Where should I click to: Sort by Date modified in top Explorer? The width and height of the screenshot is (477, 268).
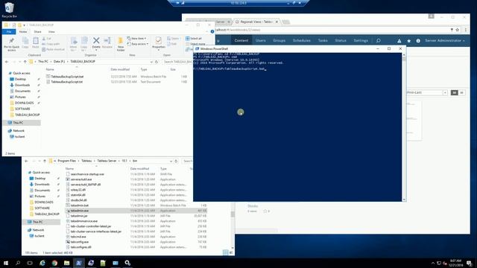pyautogui.click(x=120, y=69)
